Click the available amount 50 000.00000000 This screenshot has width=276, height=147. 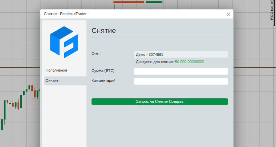(189, 62)
